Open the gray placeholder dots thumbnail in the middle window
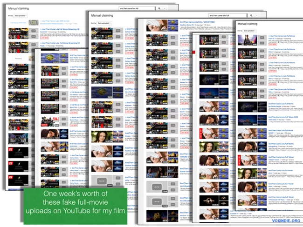 point(102,181)
